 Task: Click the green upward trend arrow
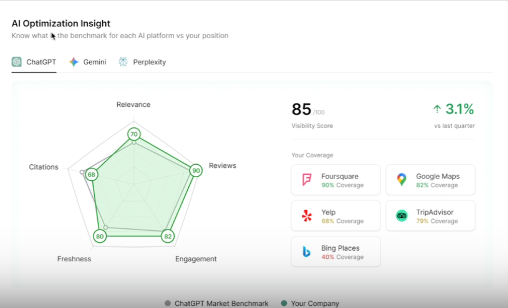(x=437, y=109)
